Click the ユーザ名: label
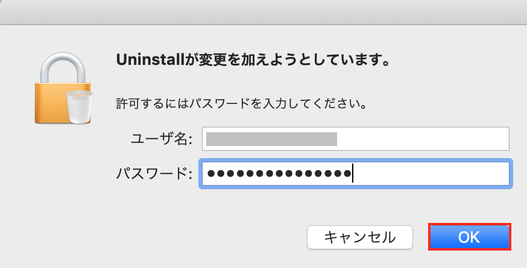The width and height of the screenshot is (527, 268). [x=162, y=139]
